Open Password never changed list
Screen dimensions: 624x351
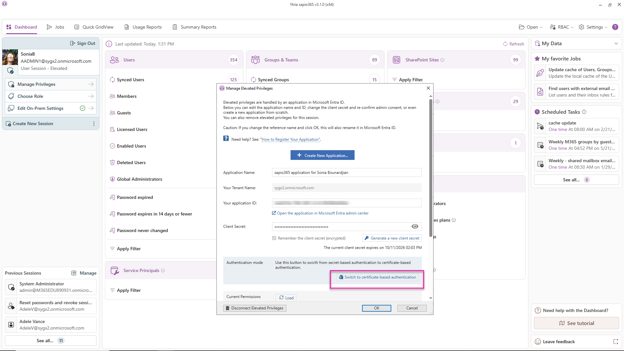[142, 230]
